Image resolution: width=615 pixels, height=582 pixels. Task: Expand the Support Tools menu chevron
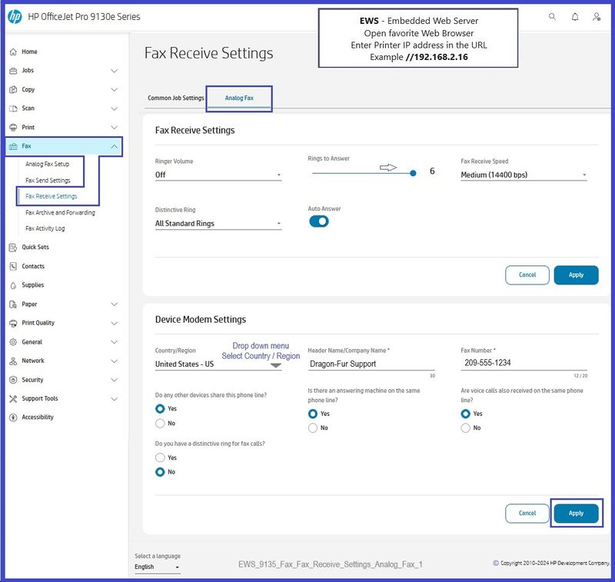coord(114,399)
